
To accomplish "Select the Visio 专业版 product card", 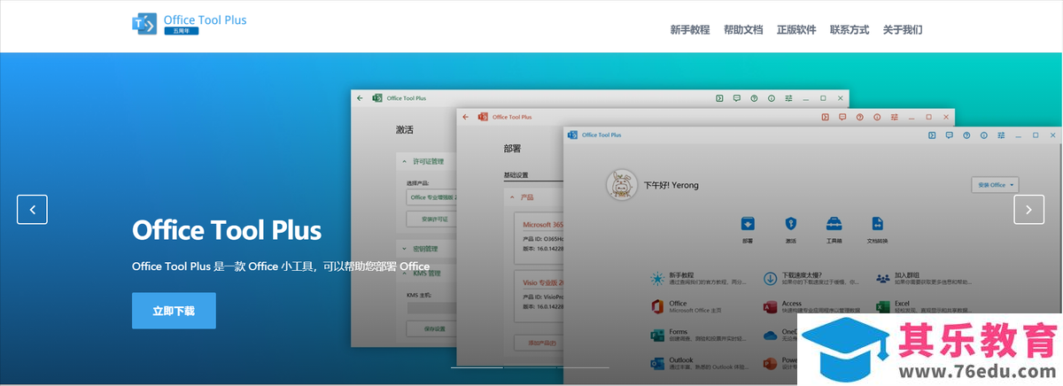I will click(x=538, y=296).
